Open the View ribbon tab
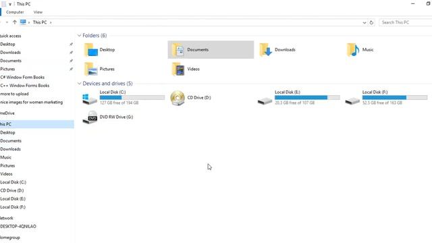Screen dimensions: 432x243 point(38,12)
